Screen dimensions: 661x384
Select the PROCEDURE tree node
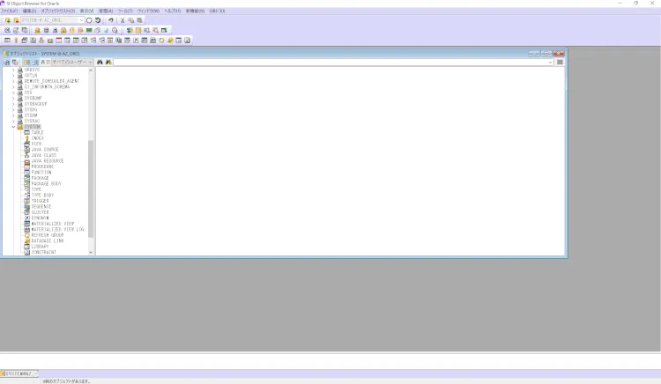coord(42,166)
